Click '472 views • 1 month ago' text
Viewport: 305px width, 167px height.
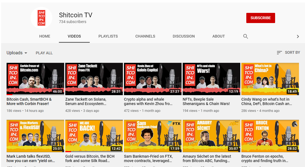(x=142, y=111)
